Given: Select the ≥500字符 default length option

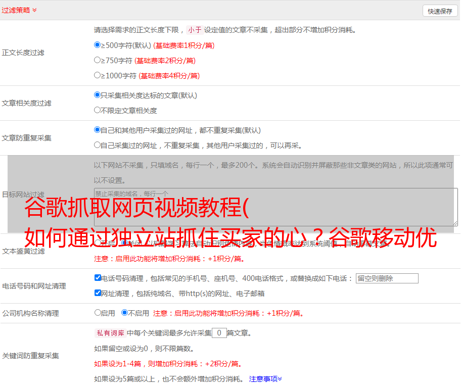Looking at the screenshot, I should (x=98, y=45).
